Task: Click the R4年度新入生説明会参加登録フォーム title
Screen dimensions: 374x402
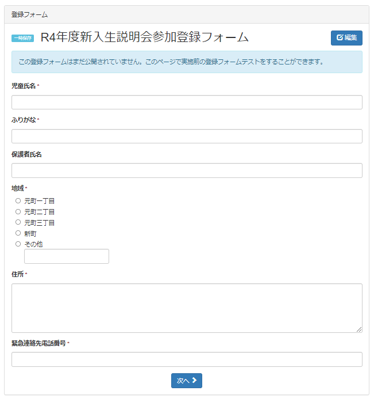Action: tap(145, 37)
